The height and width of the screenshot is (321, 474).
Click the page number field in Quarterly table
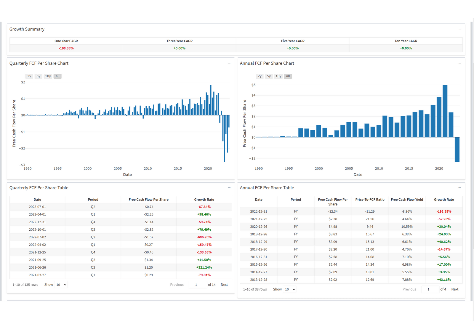pyautogui.click(x=198, y=285)
